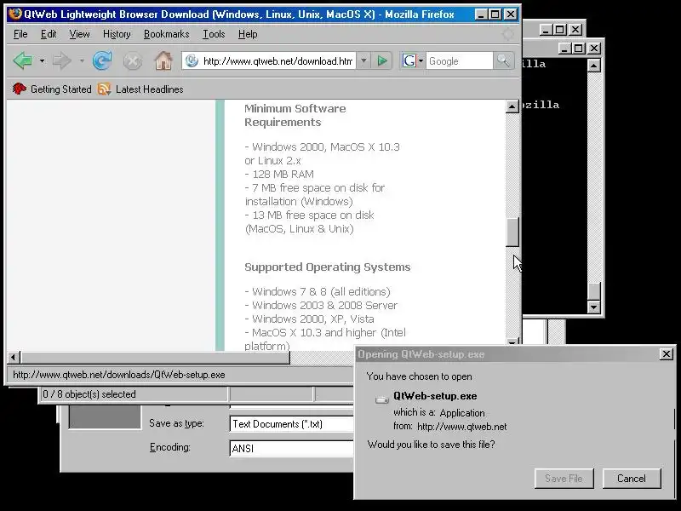This screenshot has width=681, height=511.
Task: Close the Opening QtWeb-setup.exe dialog
Action: [x=667, y=354]
